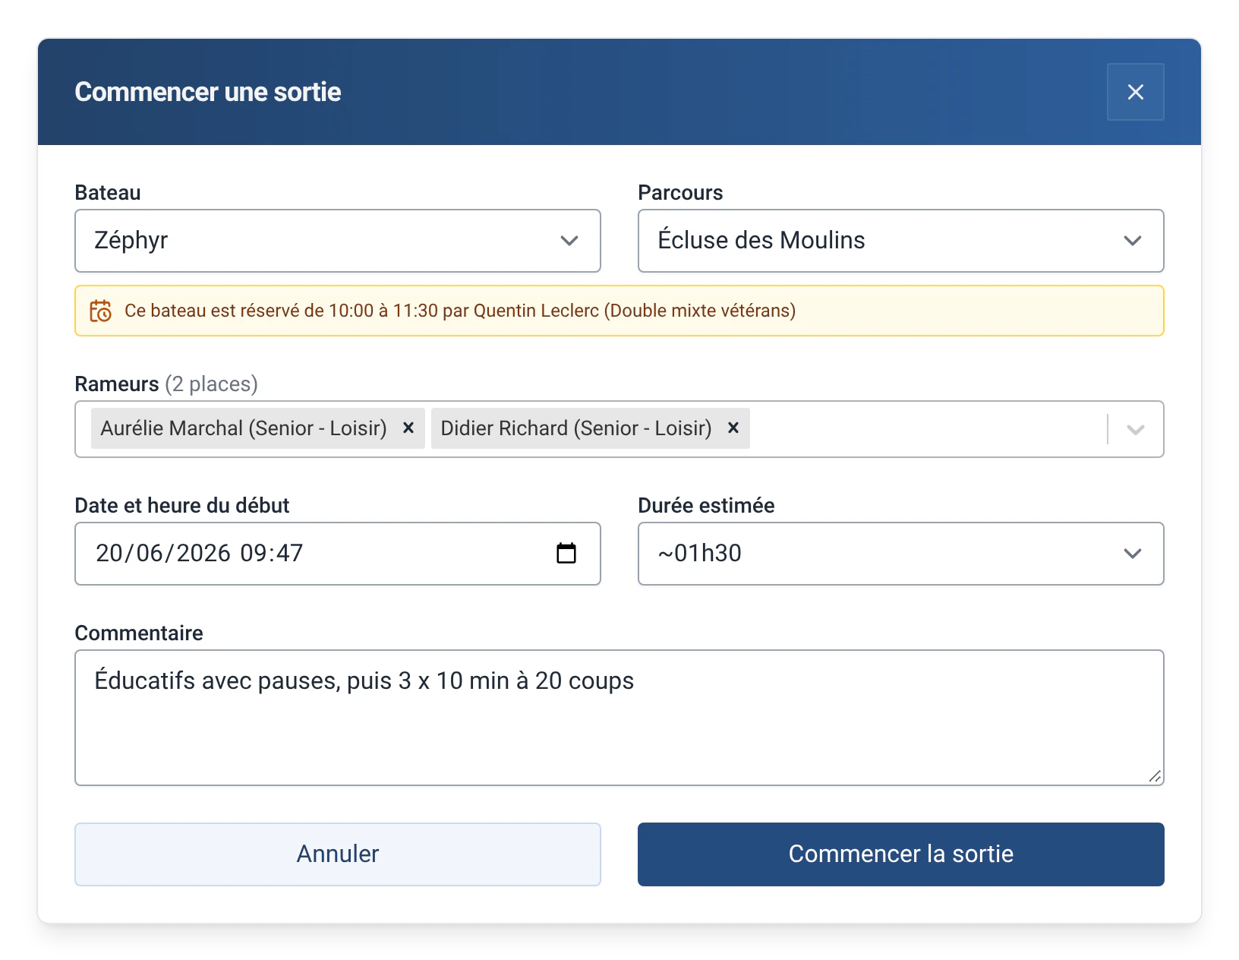Viewport: 1239px width, 960px height.
Task: Remove Didier Richard from rameurs
Action: pyautogui.click(x=733, y=428)
